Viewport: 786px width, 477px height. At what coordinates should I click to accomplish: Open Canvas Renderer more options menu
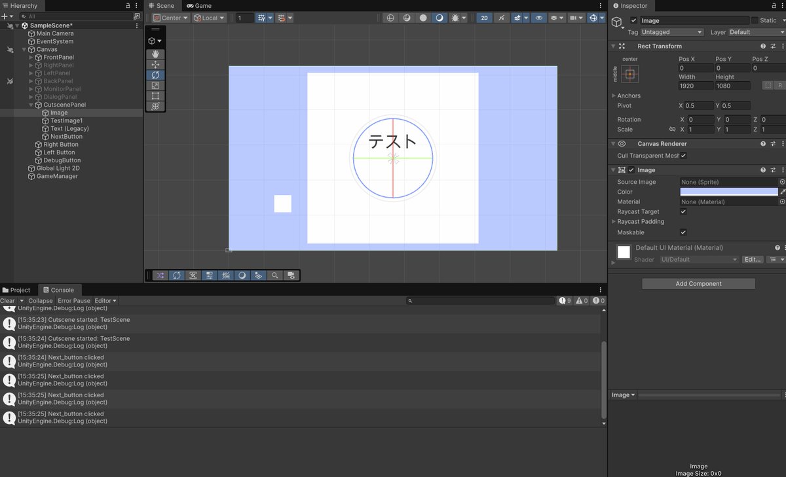(x=782, y=144)
